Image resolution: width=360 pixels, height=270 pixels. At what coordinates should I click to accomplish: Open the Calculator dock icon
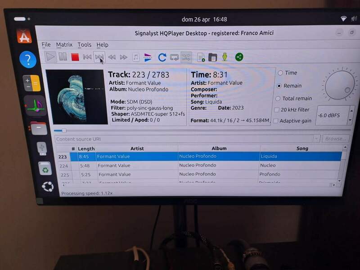pos(31,83)
